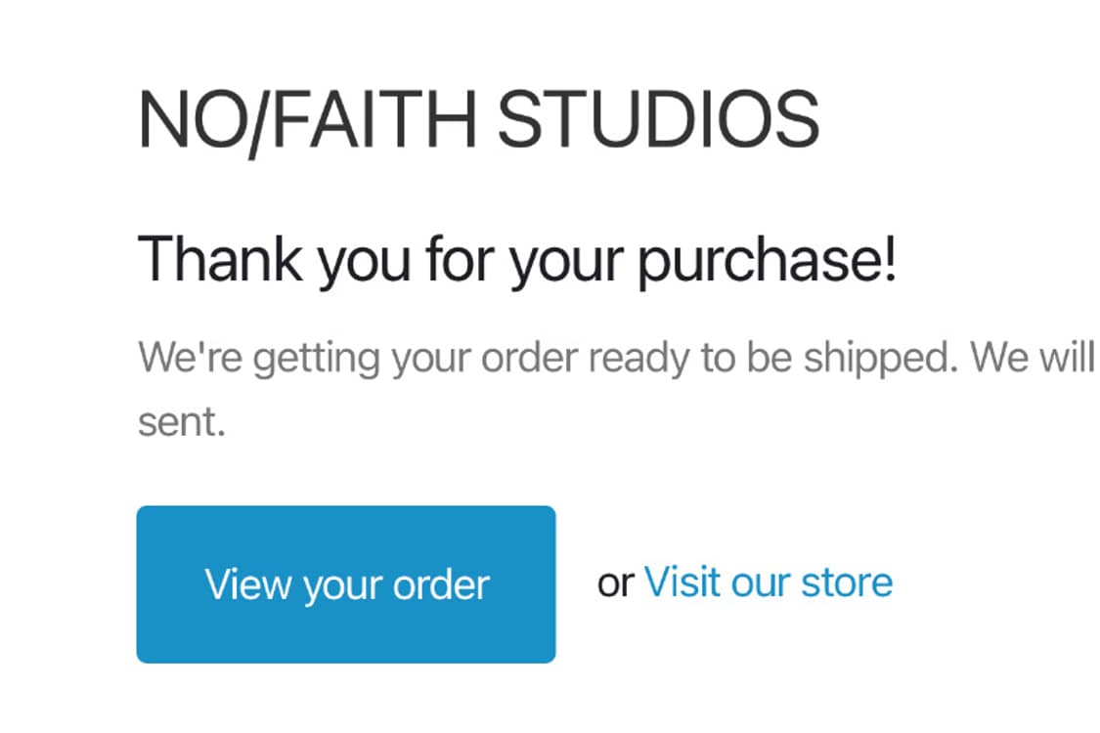Click the word sent. in the paragraph
Image resolution: width=1100 pixels, height=733 pixels.
182,422
